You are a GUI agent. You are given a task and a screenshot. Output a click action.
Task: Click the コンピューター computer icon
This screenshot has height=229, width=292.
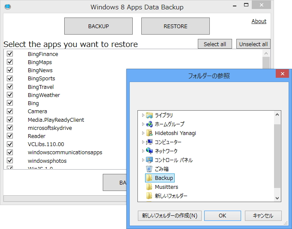(149, 142)
